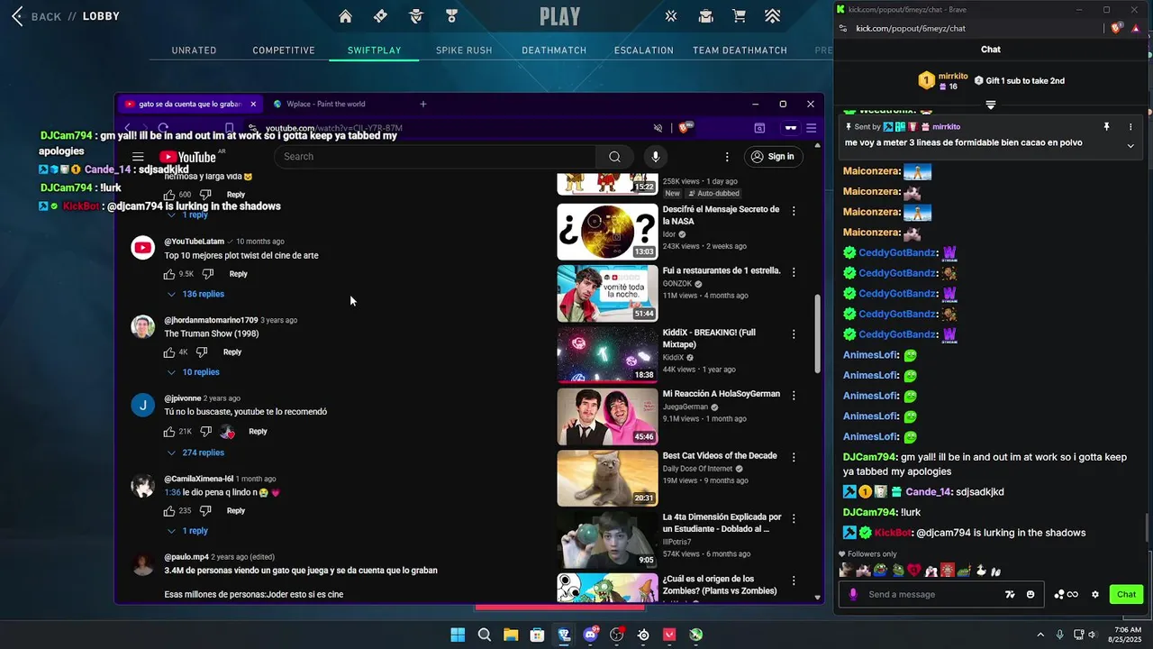Click the chat translate text icon
The height and width of the screenshot is (649, 1153).
click(x=1010, y=595)
